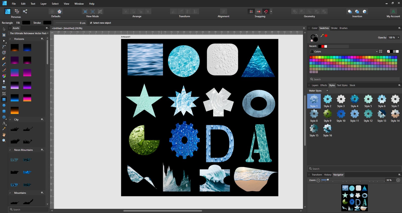Click the zoom in plus button in Navigator
The width and height of the screenshot is (402, 213).
tap(398, 180)
